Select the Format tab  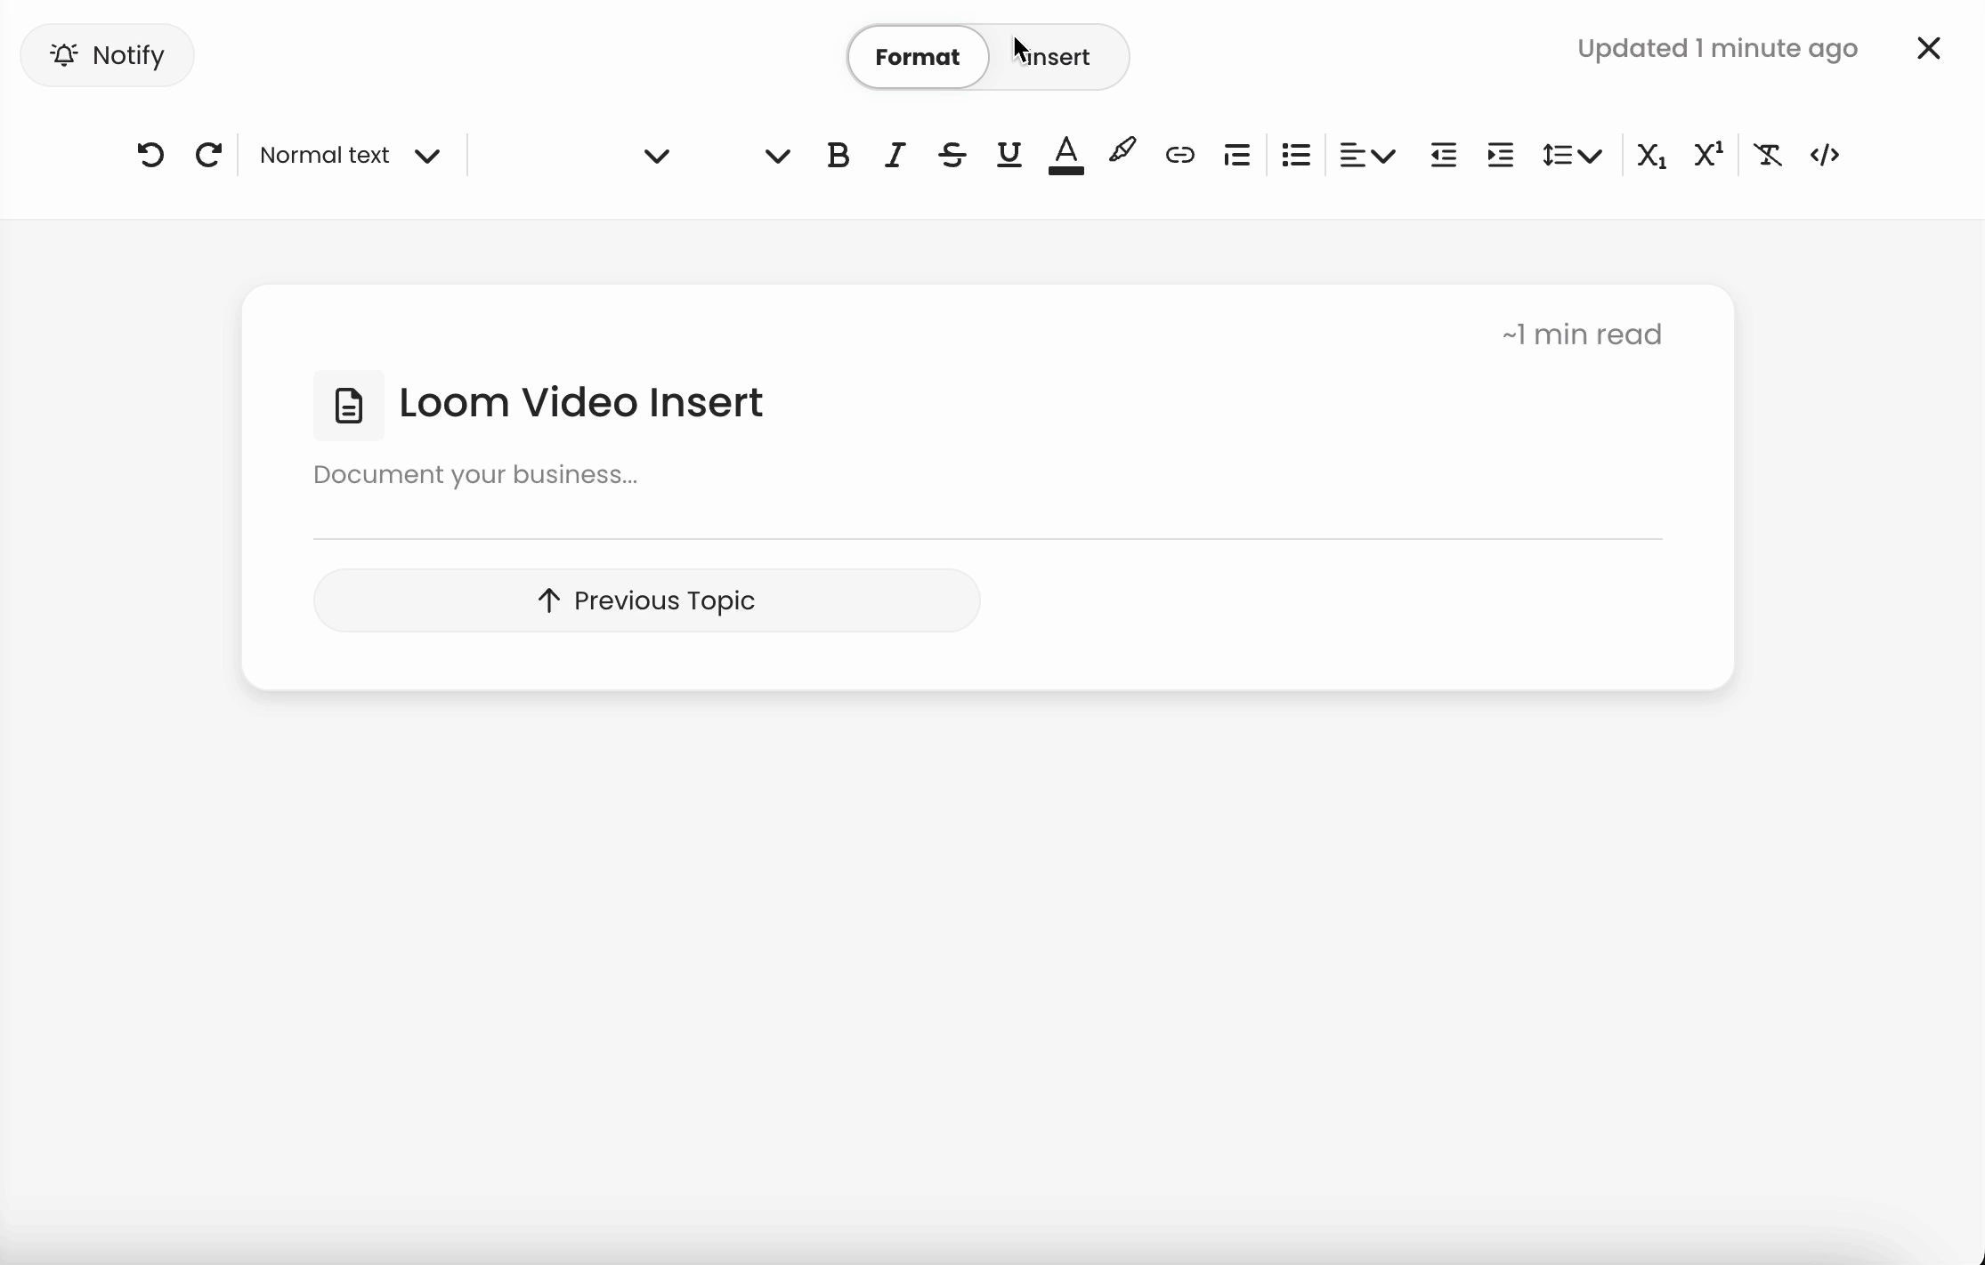click(x=917, y=57)
